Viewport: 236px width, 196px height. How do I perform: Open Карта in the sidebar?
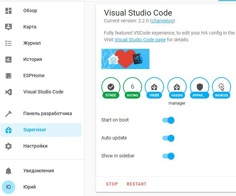click(41, 27)
